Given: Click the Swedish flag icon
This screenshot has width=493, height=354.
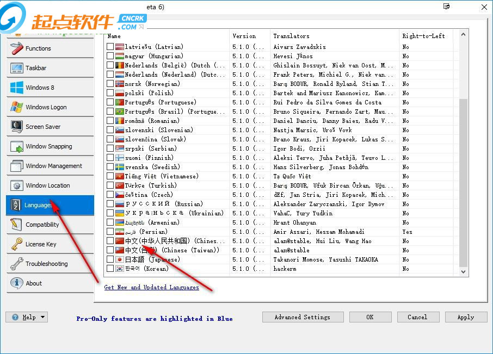Looking at the screenshot, I should coord(120,167).
